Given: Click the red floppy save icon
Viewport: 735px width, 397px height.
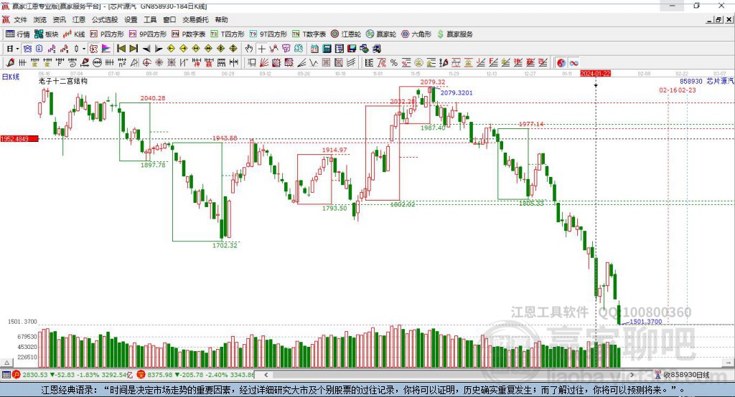Looking at the screenshot, I should 352,49.
